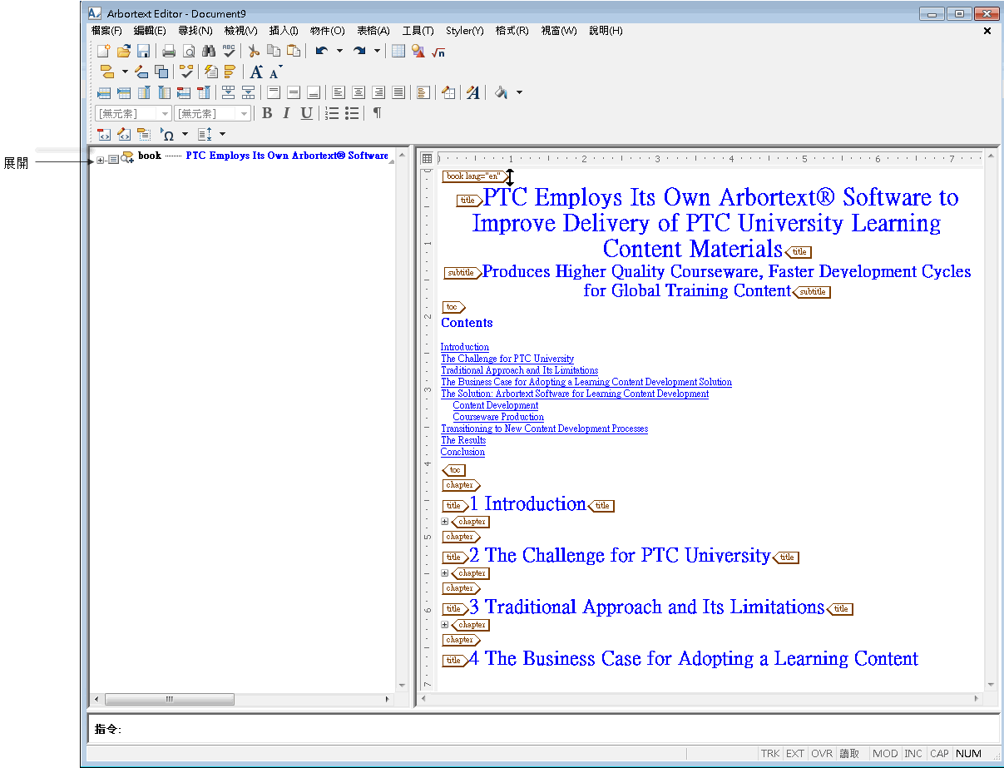
Task: Toggle the ruler grid icon above the document
Action: [x=427, y=158]
